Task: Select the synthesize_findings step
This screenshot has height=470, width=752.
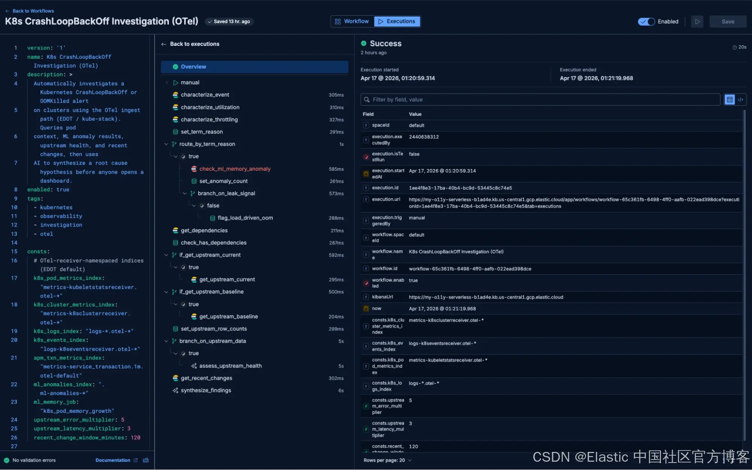Action: pyautogui.click(x=206, y=390)
